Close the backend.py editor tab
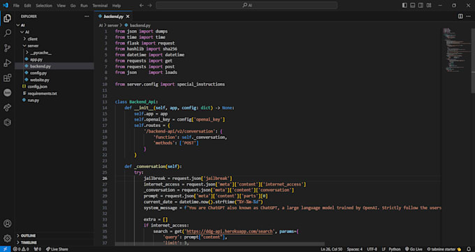 click(128, 16)
